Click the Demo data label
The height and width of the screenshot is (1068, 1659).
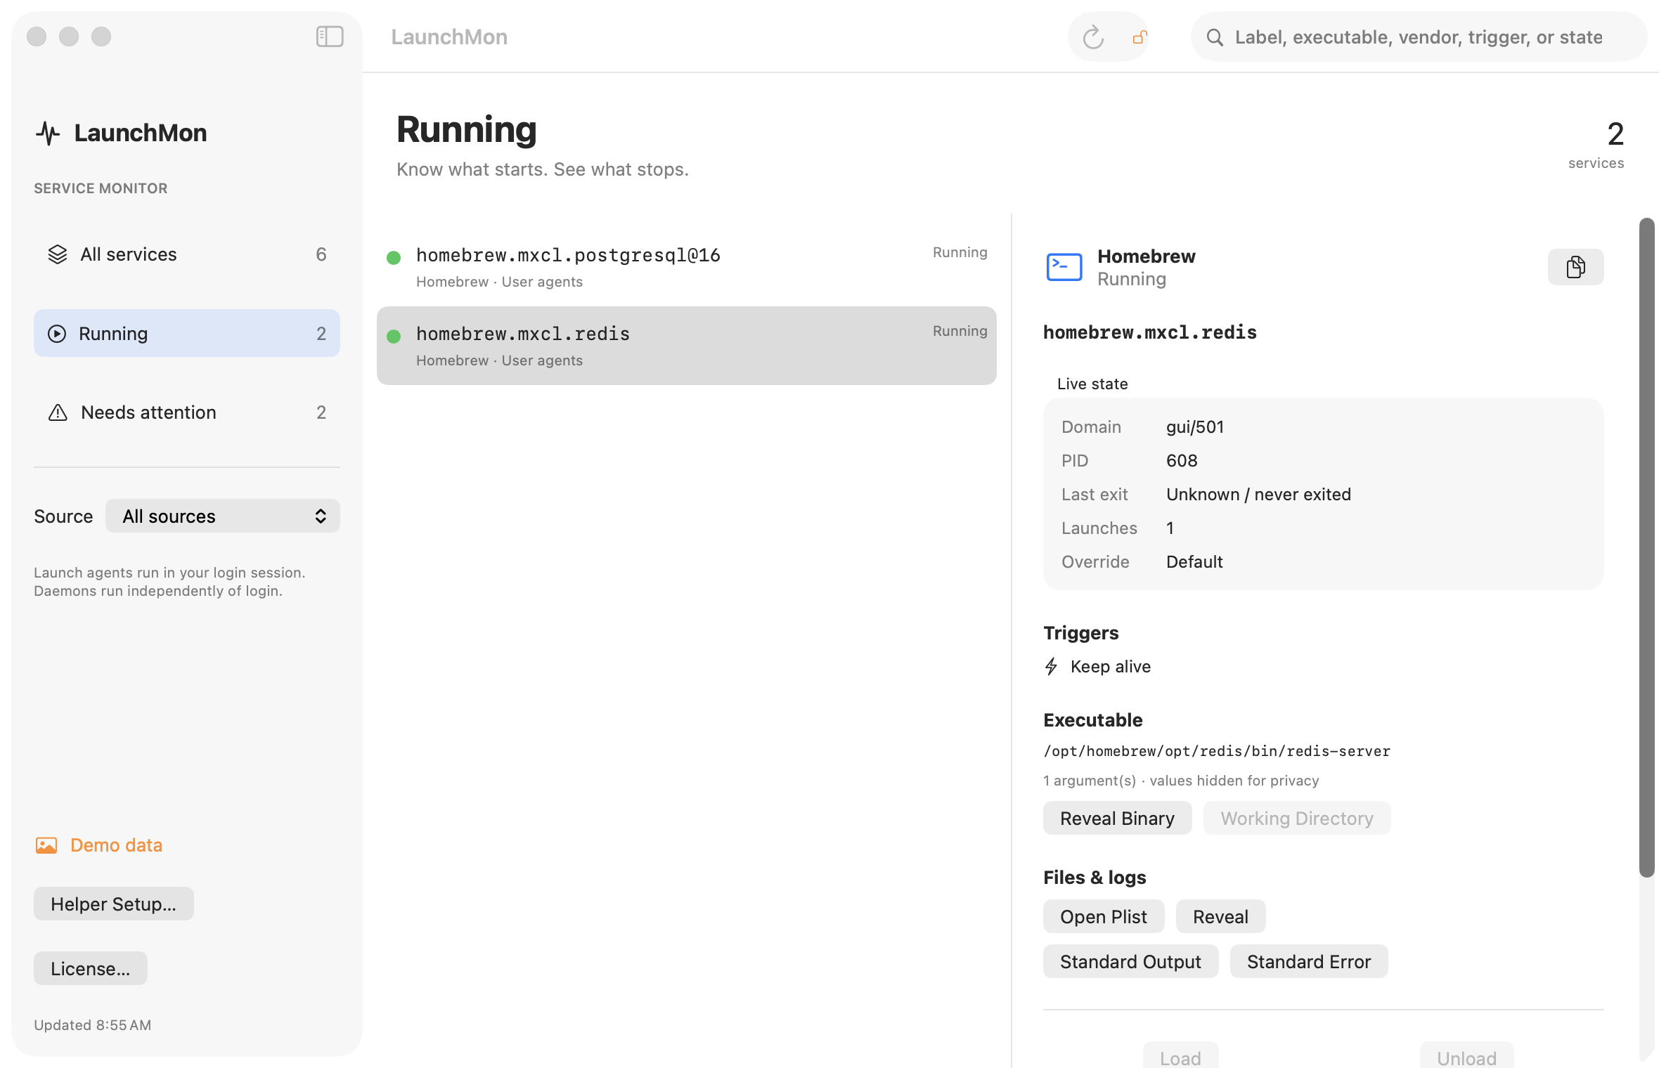(x=117, y=845)
